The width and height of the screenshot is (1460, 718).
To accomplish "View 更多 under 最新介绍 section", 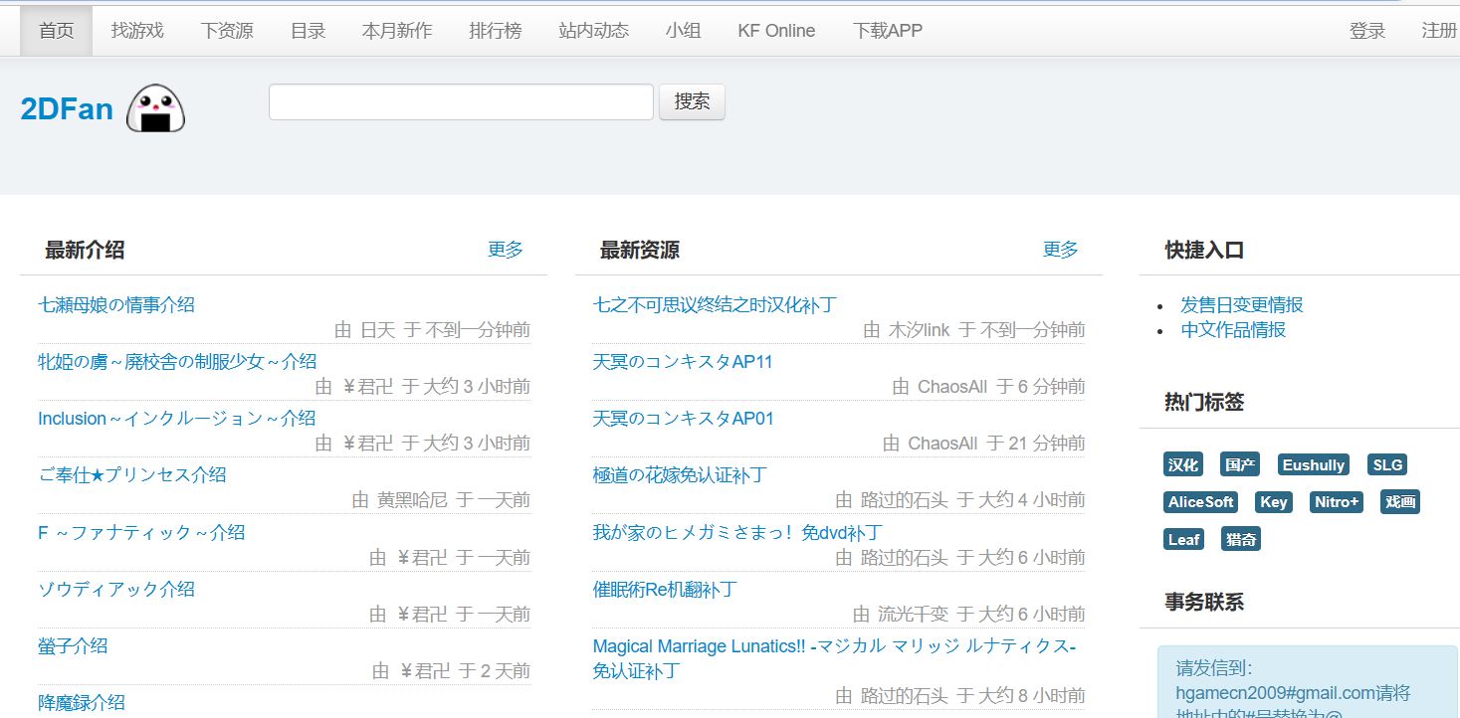I will [506, 250].
